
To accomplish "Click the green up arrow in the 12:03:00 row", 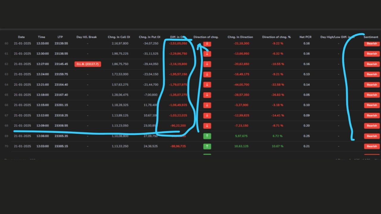I will (x=207, y=146).
